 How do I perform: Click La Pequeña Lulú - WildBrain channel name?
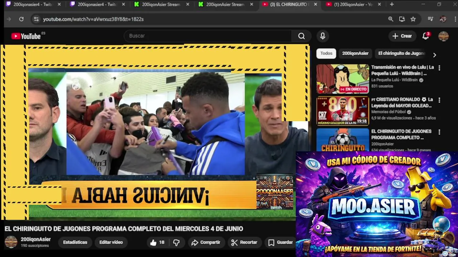tap(394, 80)
